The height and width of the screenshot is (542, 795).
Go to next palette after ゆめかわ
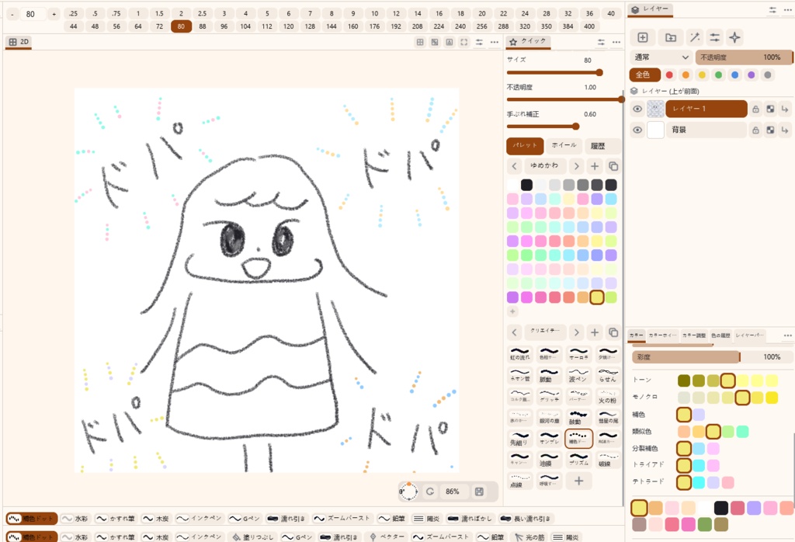(576, 166)
